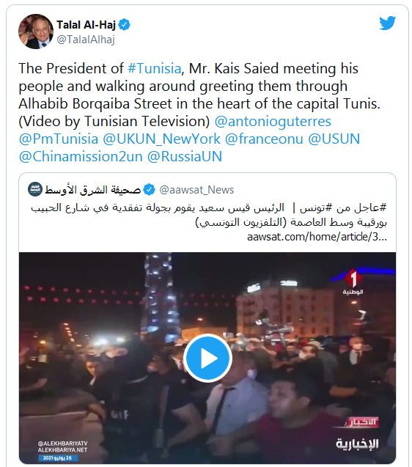Play the embedded video
Image resolution: width=412 pixels, height=467 pixels.
(207, 358)
